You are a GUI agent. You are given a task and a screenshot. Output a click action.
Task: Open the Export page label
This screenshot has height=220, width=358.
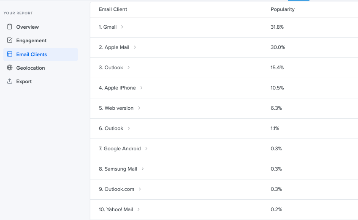pyautogui.click(x=24, y=81)
